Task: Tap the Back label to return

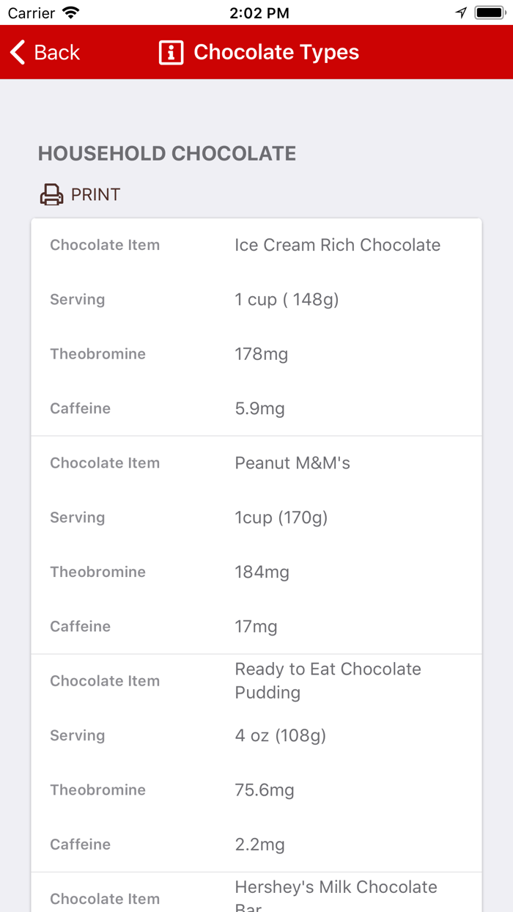Action: [x=56, y=52]
